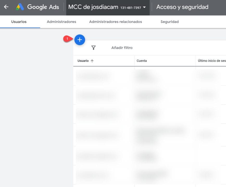Image resolution: width=226 pixels, height=187 pixels.
Task: Switch to the Usuarios tab
Action: 19,22
